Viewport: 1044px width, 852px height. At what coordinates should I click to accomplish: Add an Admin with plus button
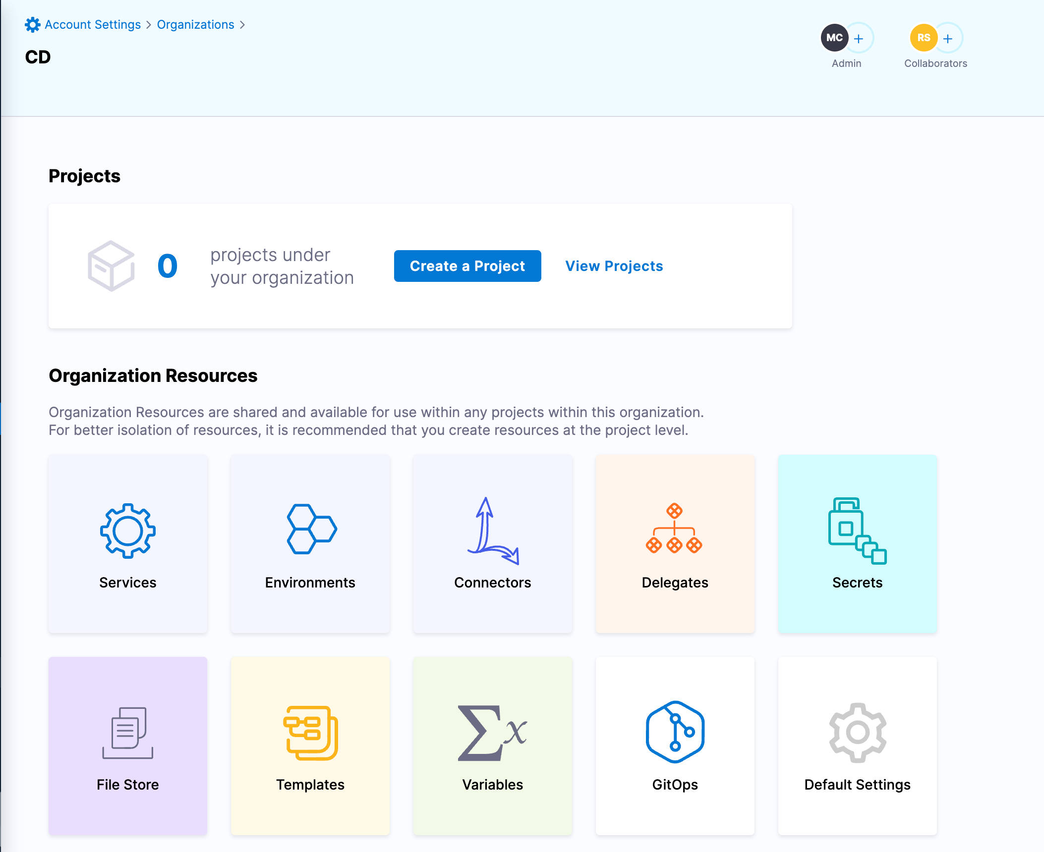click(859, 38)
